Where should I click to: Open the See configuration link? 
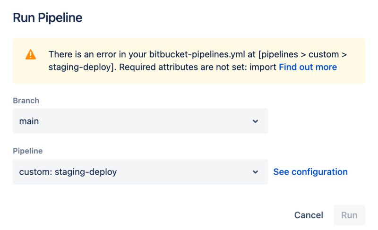coord(310,172)
